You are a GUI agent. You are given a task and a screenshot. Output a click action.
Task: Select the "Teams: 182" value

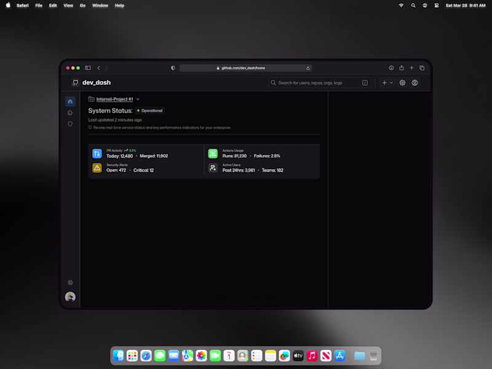(x=272, y=170)
